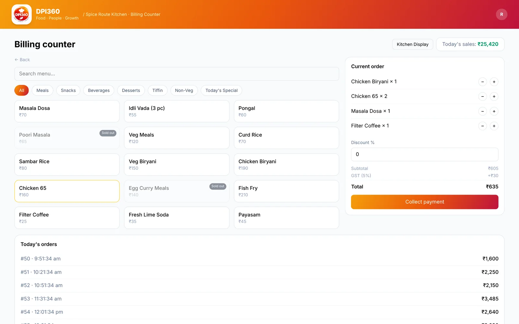
Task: Open order #52 at 10:51:34 am
Action: (259, 285)
